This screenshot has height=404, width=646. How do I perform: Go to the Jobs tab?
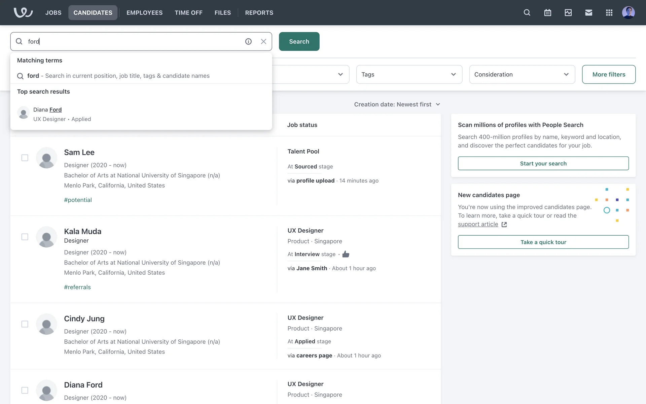[x=53, y=12]
